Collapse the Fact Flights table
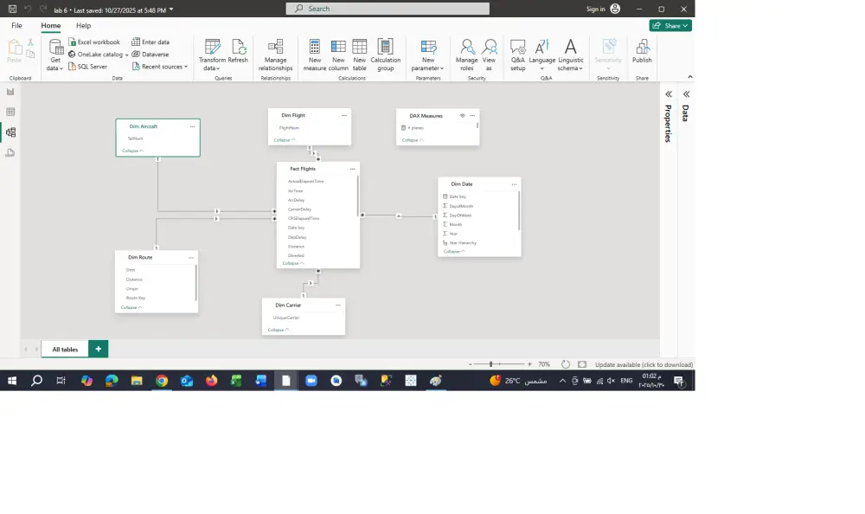This screenshot has width=865, height=514. [x=292, y=262]
